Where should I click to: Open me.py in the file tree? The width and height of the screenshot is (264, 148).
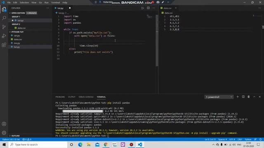17,43
